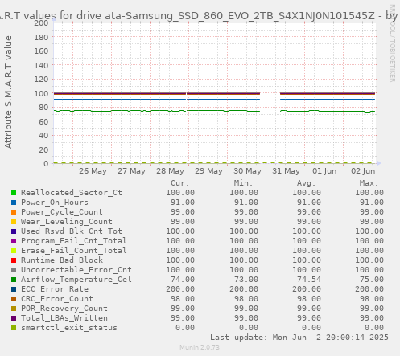Screen dimensions: 400x356
Task: Click the 02 Jun x-axis label
Action: click(x=363, y=171)
